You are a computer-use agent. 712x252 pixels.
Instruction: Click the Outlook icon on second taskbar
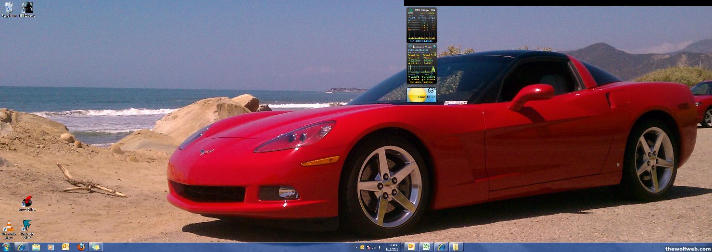pos(411,247)
